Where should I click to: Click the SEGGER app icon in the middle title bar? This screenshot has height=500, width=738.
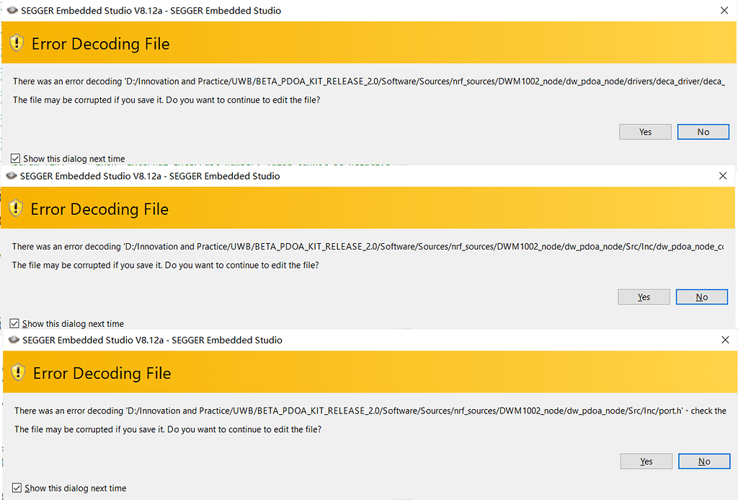pyautogui.click(x=12, y=175)
